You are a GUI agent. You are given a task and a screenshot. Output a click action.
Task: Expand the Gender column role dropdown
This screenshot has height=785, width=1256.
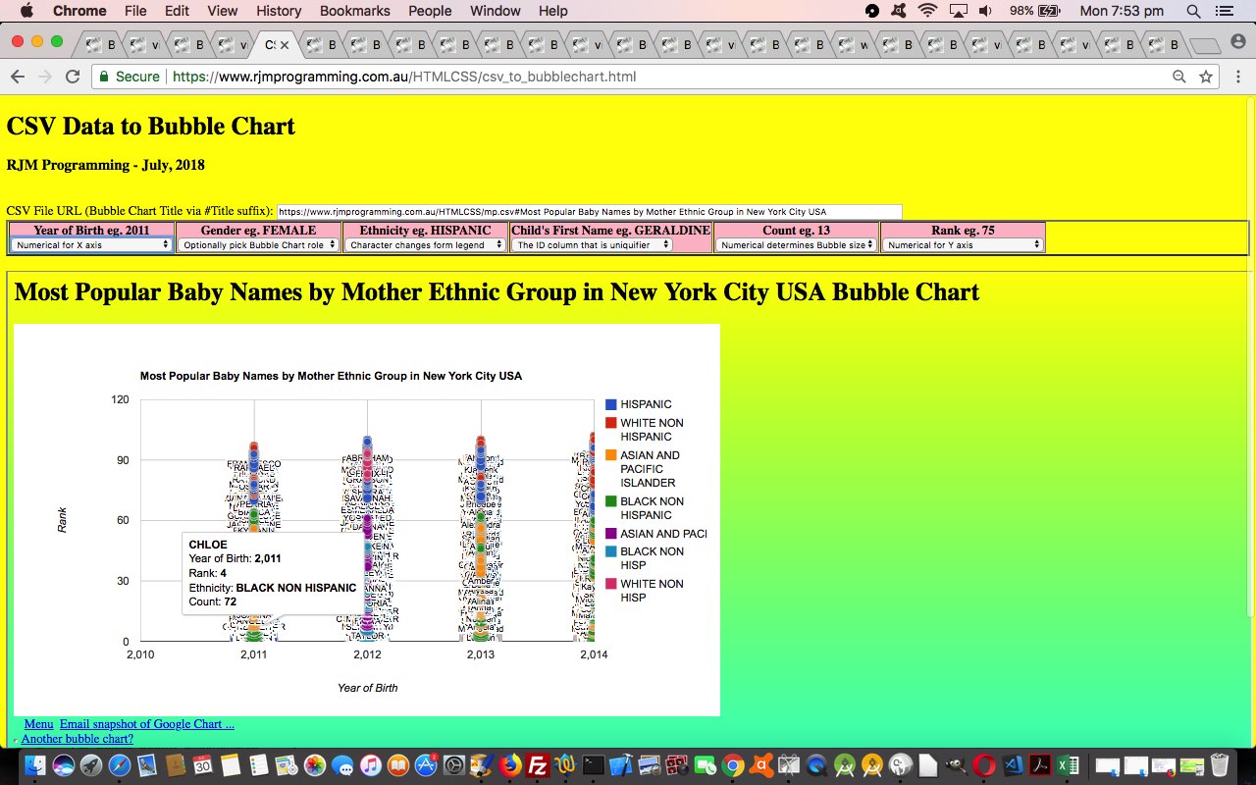(x=258, y=245)
